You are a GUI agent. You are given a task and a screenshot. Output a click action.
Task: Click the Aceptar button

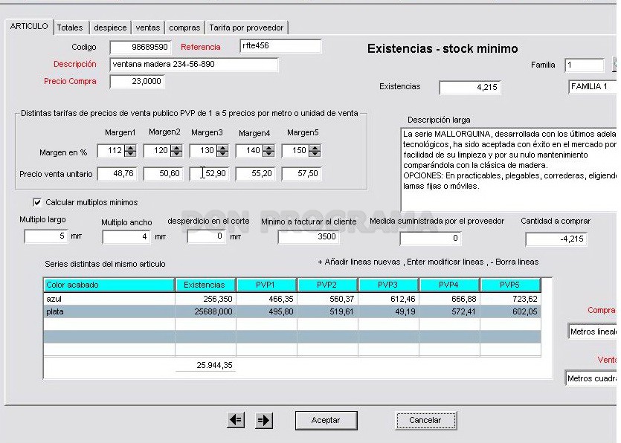(x=326, y=421)
